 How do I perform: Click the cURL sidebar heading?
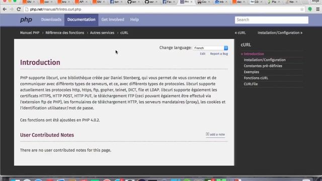[x=246, y=45]
